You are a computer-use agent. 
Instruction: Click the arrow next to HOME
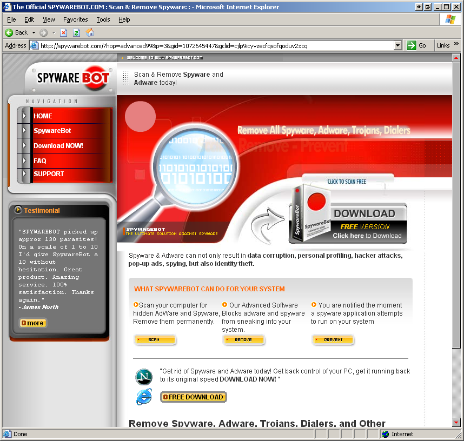pyautogui.click(x=24, y=116)
